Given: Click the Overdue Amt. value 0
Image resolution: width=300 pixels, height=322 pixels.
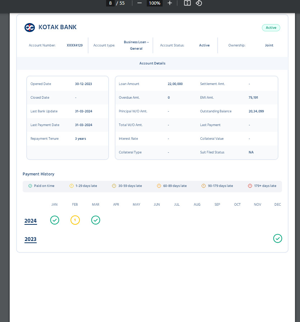Looking at the screenshot, I should tap(169, 98).
